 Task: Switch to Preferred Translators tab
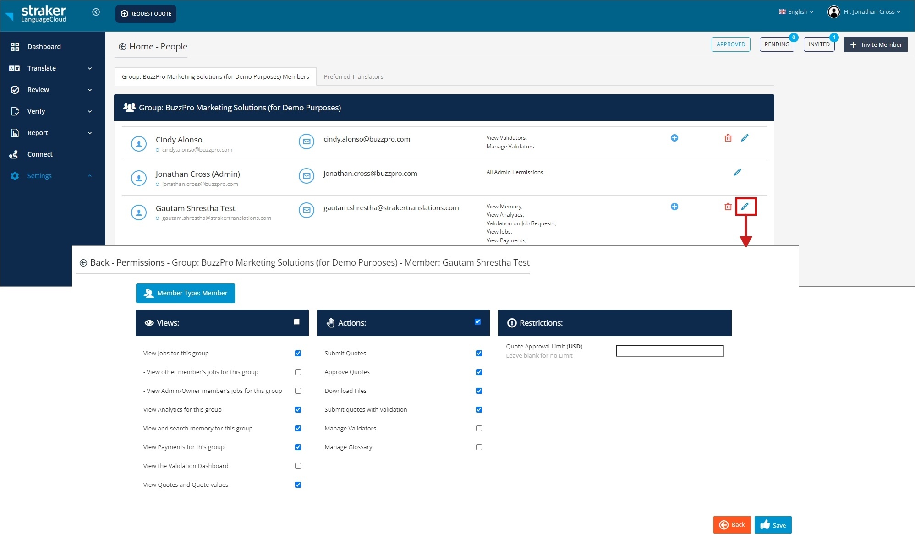[x=353, y=76]
